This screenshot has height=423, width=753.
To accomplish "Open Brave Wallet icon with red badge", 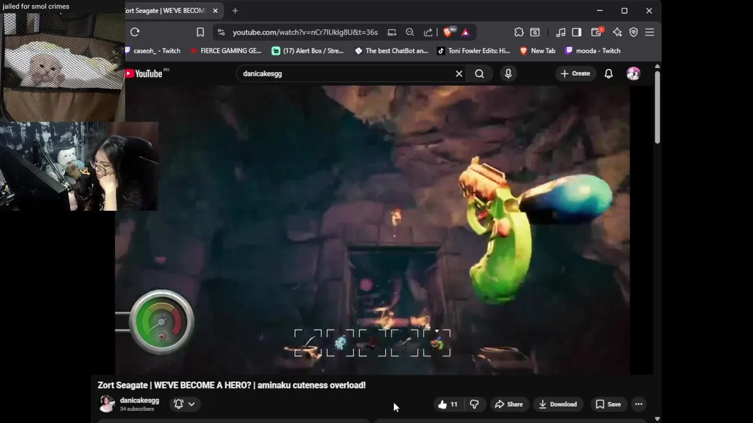I will pyautogui.click(x=597, y=32).
